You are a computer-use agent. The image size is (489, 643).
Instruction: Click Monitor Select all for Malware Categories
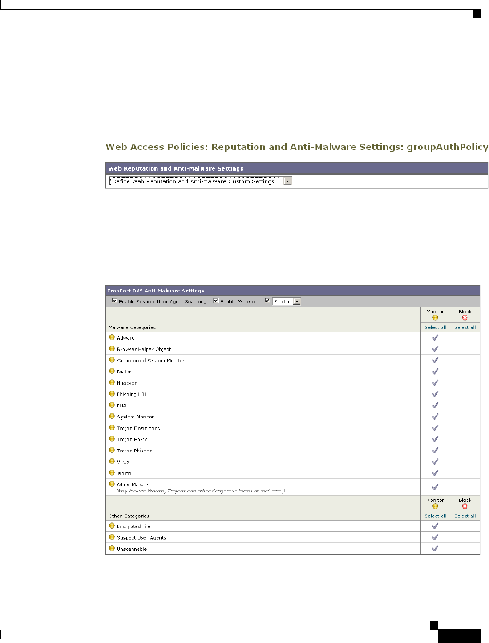pyautogui.click(x=435, y=327)
